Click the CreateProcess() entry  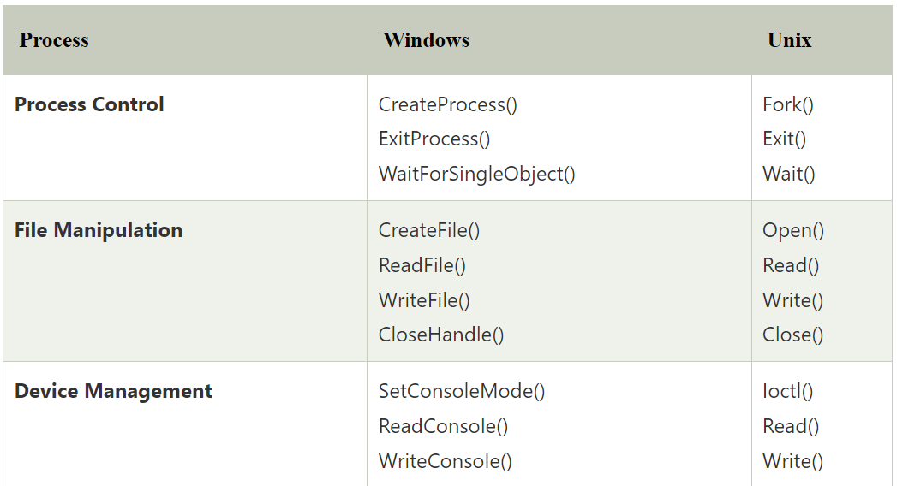pos(448,104)
